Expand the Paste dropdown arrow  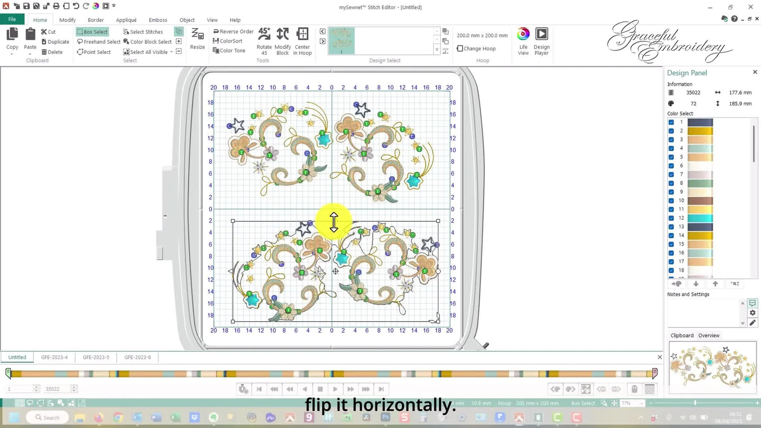click(30, 54)
